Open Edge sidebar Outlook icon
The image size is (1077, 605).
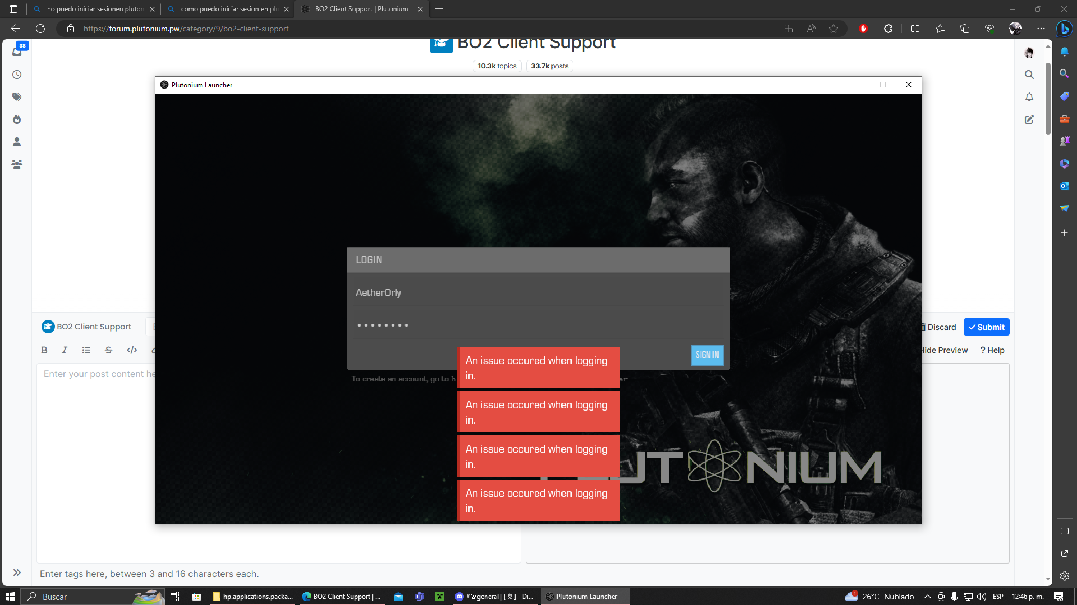point(1064,186)
